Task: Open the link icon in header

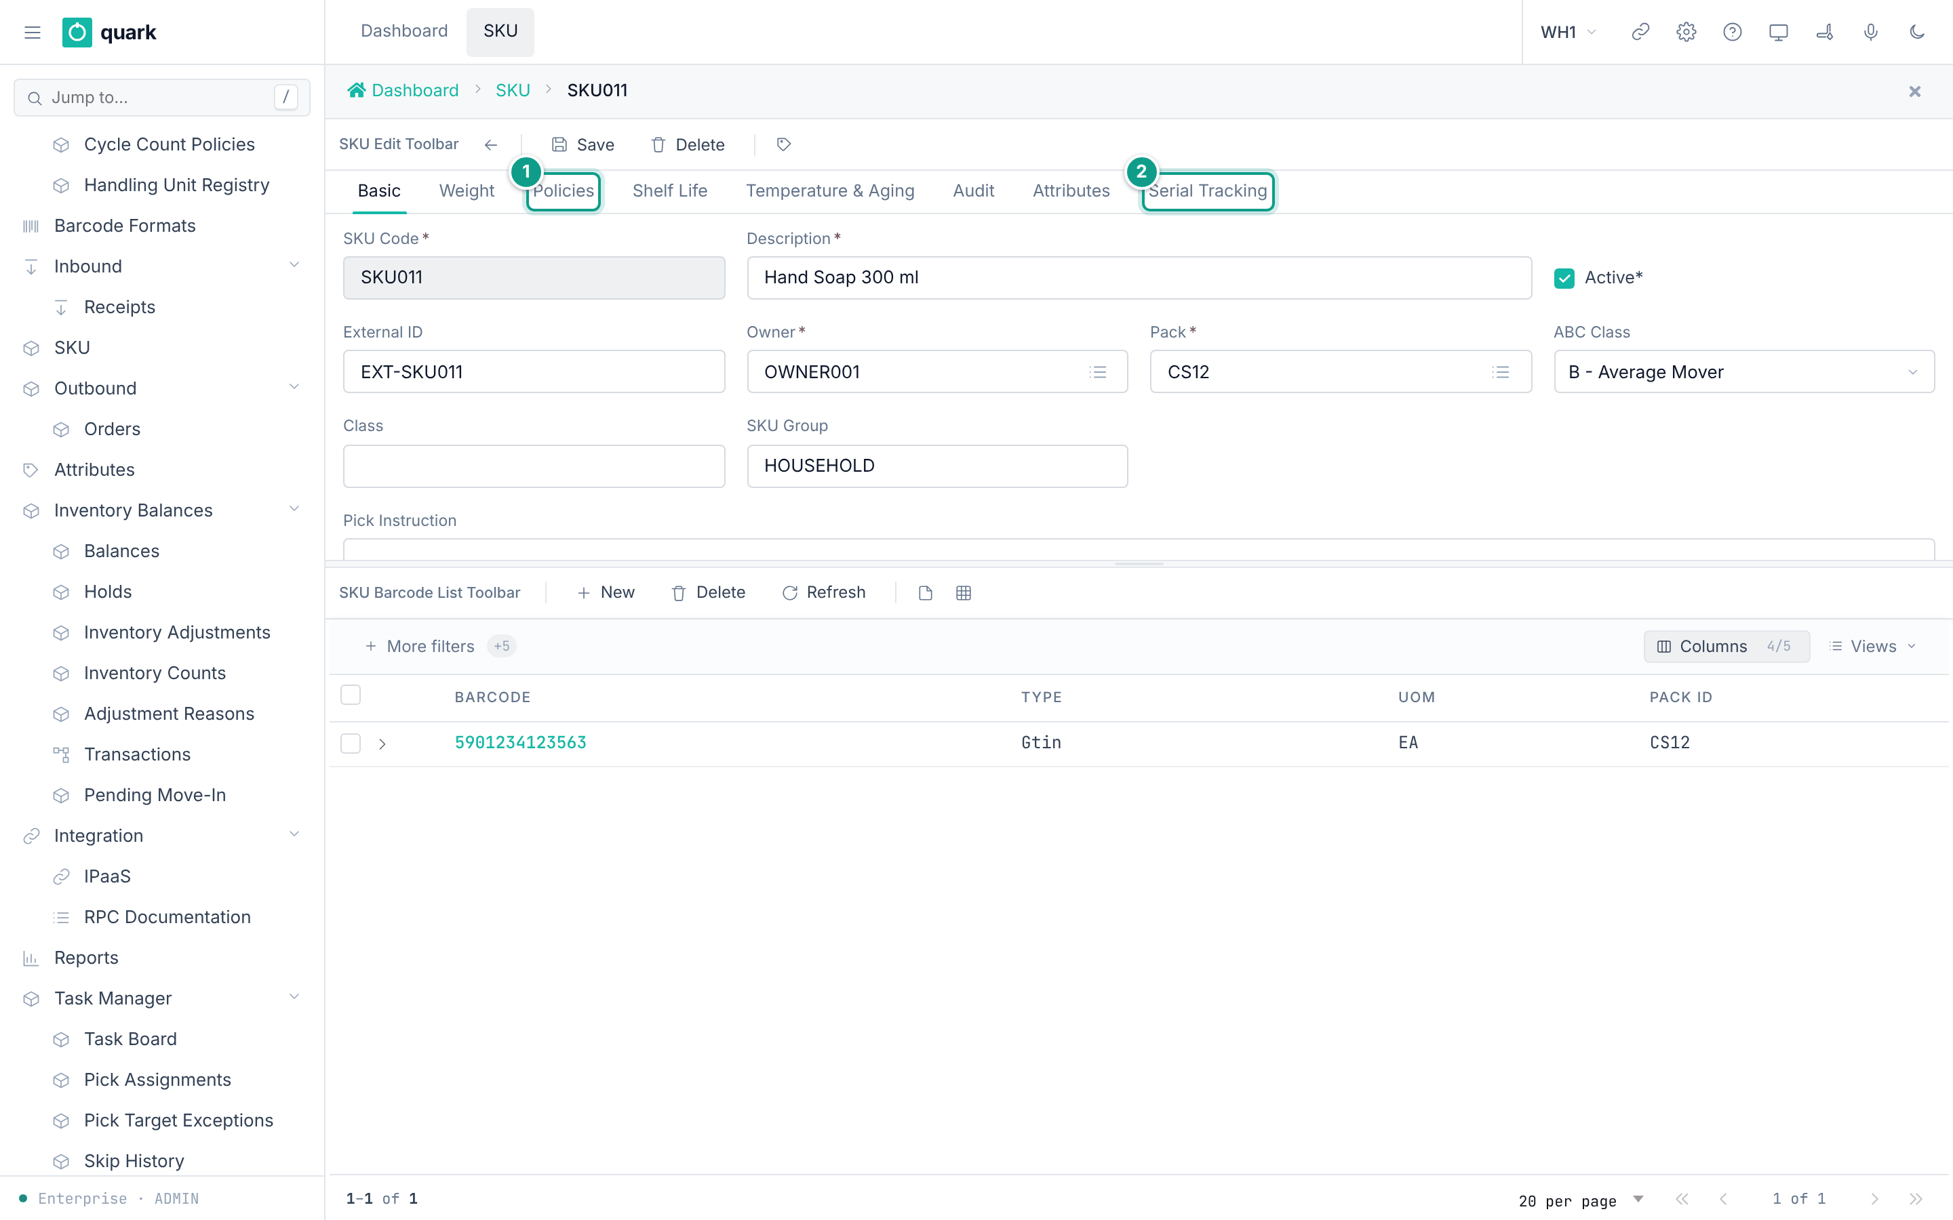Action: pyautogui.click(x=1640, y=33)
